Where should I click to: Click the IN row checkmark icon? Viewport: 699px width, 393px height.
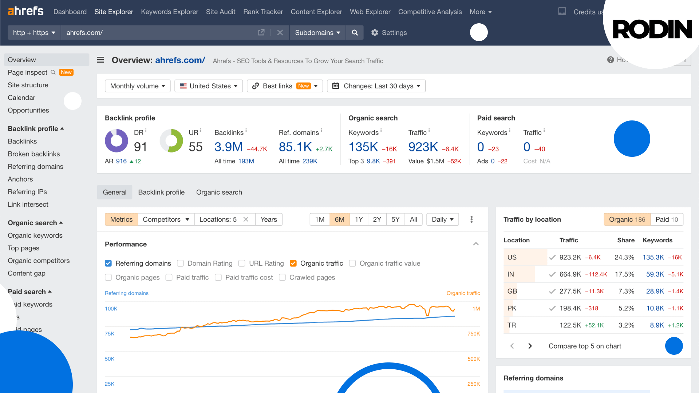coord(552,274)
